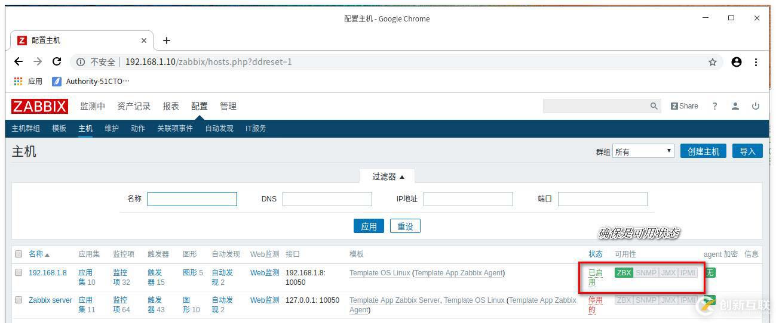
Task: Click green ZBX availability badge
Action: pos(624,273)
